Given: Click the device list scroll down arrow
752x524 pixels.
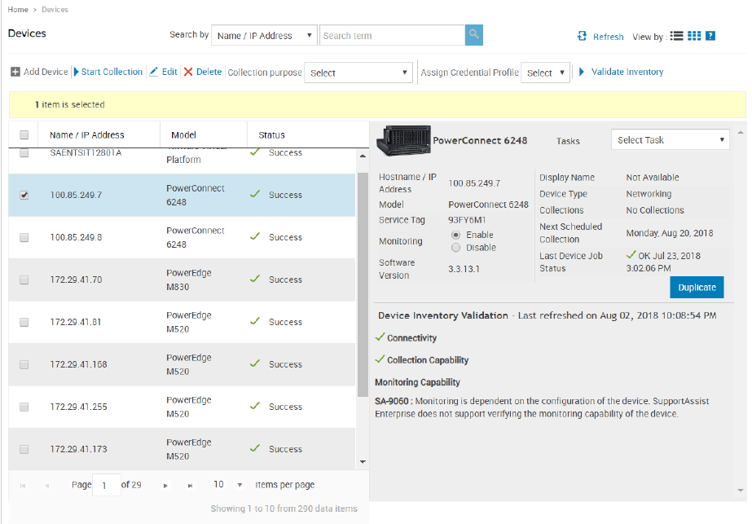Looking at the screenshot, I should coord(363,461).
